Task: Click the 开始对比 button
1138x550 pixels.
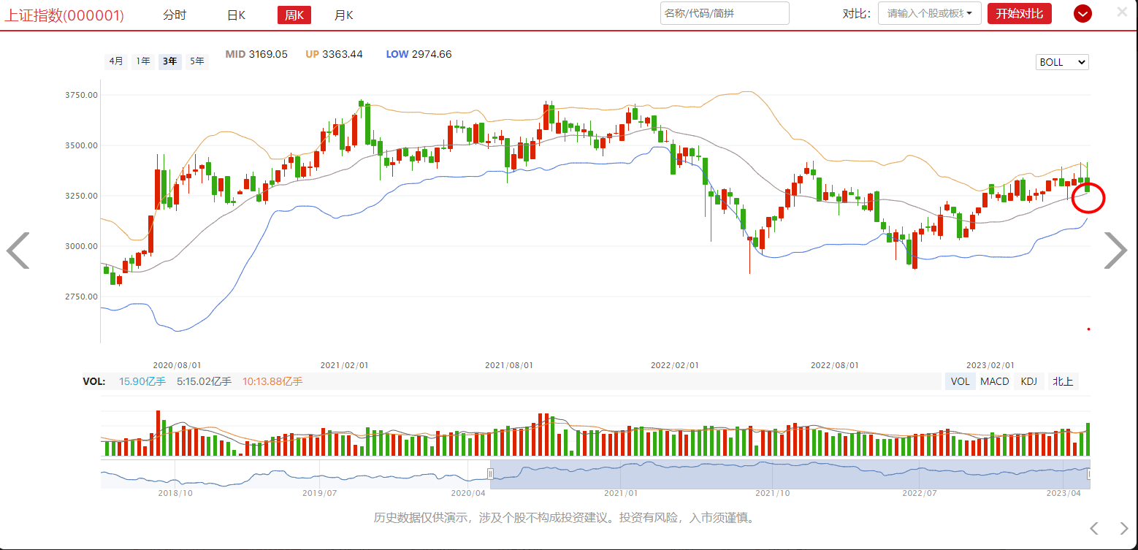Action: [x=1020, y=13]
